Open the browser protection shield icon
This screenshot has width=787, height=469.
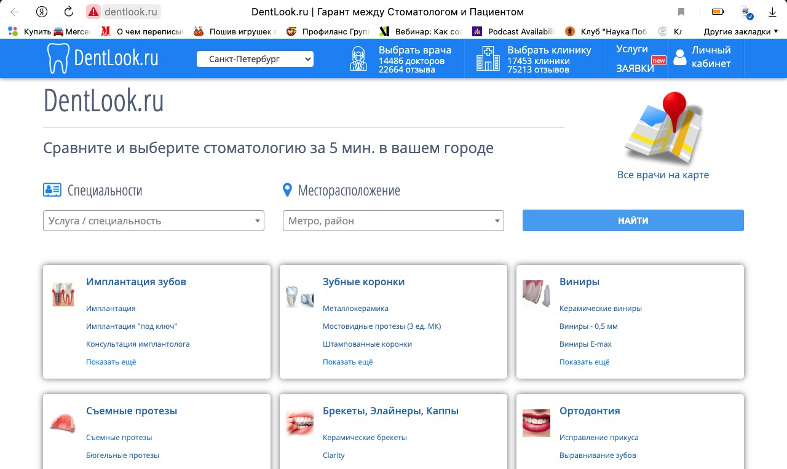pyautogui.click(x=747, y=12)
